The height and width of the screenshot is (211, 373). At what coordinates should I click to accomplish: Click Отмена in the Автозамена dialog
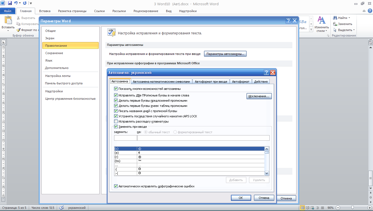(x=264, y=198)
